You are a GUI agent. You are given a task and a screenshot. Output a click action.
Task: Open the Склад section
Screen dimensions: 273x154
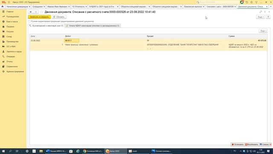(x=9, y=37)
